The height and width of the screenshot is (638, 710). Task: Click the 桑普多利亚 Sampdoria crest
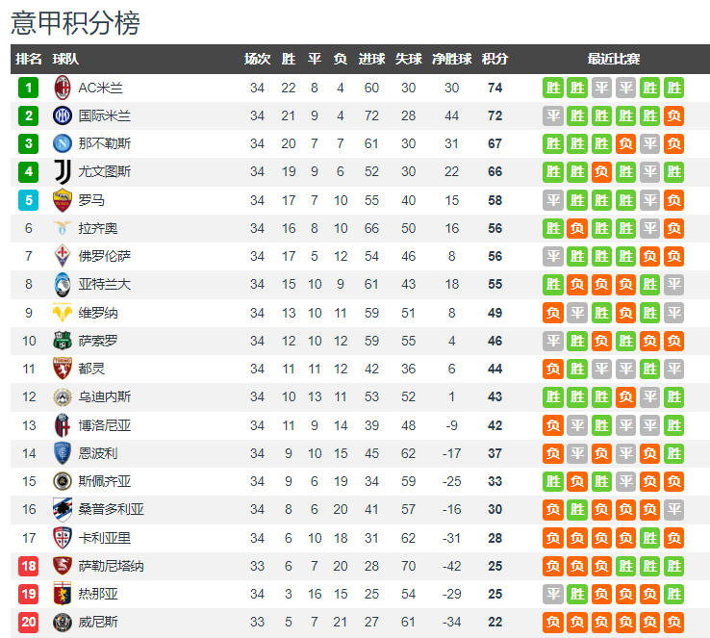62,509
